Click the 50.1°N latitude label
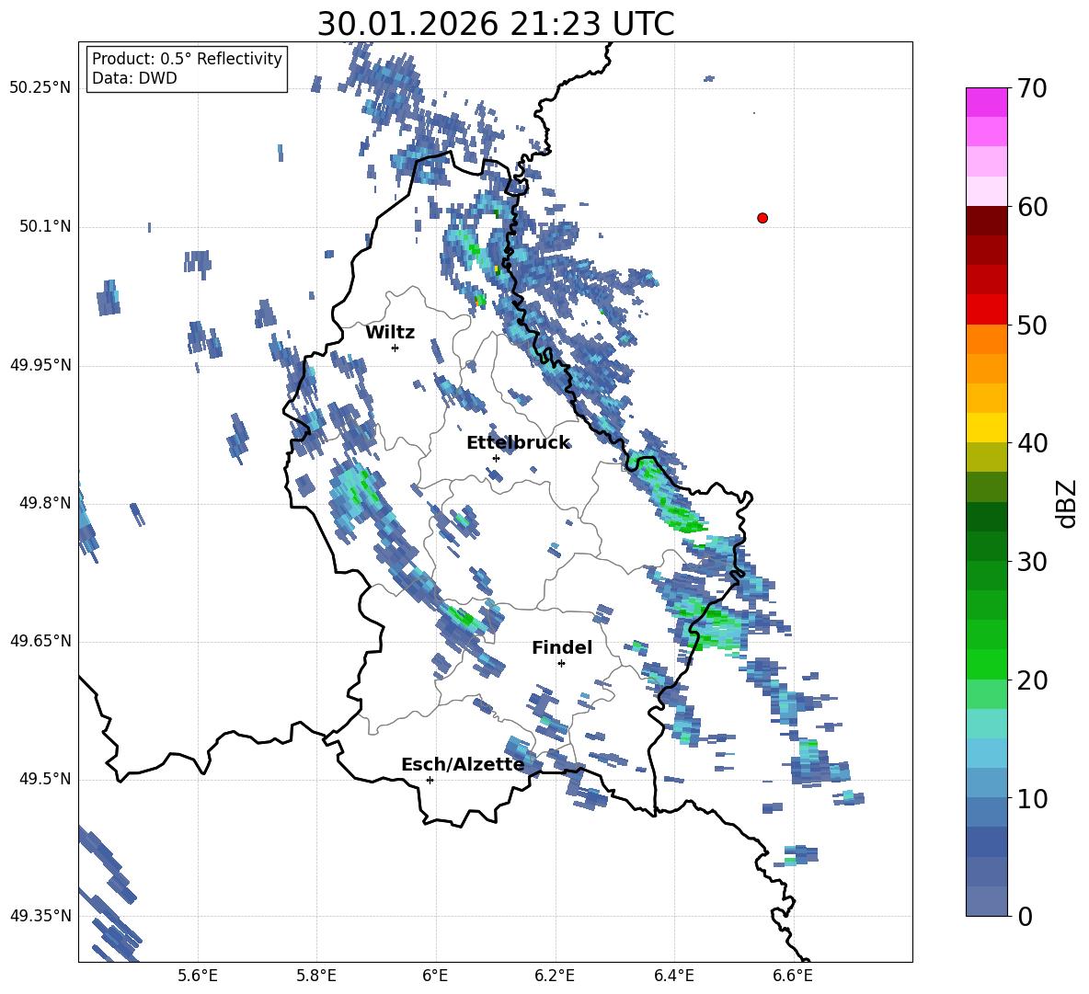The height and width of the screenshot is (994, 1089). (45, 226)
